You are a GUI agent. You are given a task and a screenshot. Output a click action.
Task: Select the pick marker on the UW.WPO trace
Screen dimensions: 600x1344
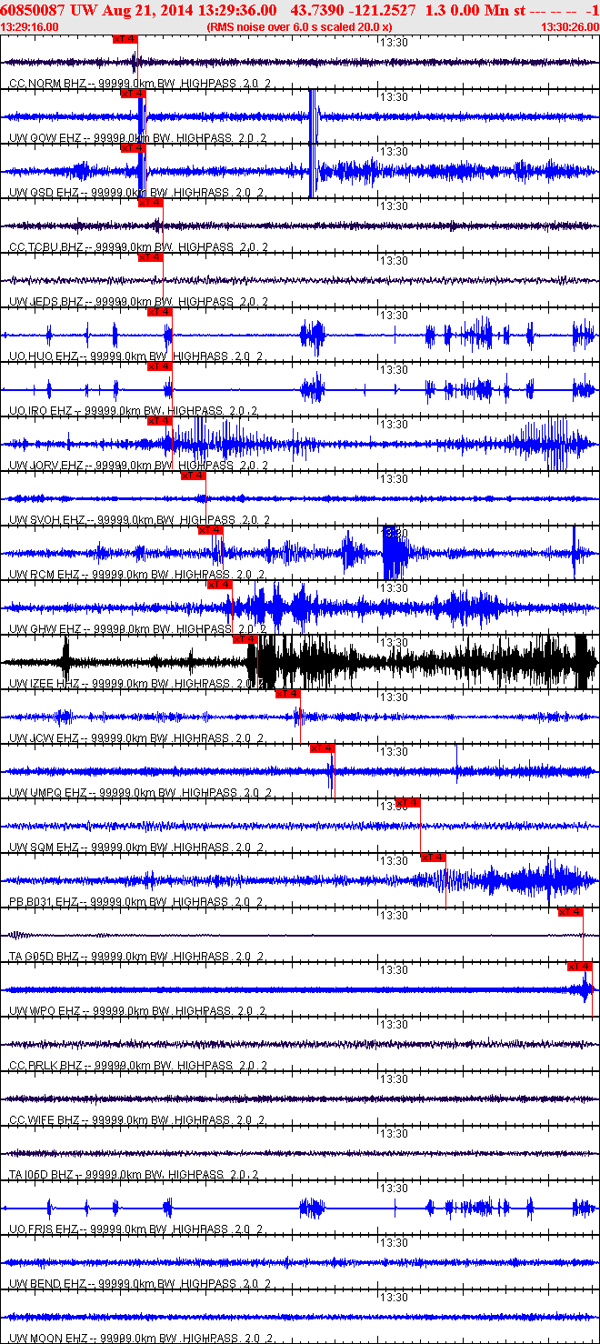coord(580,967)
